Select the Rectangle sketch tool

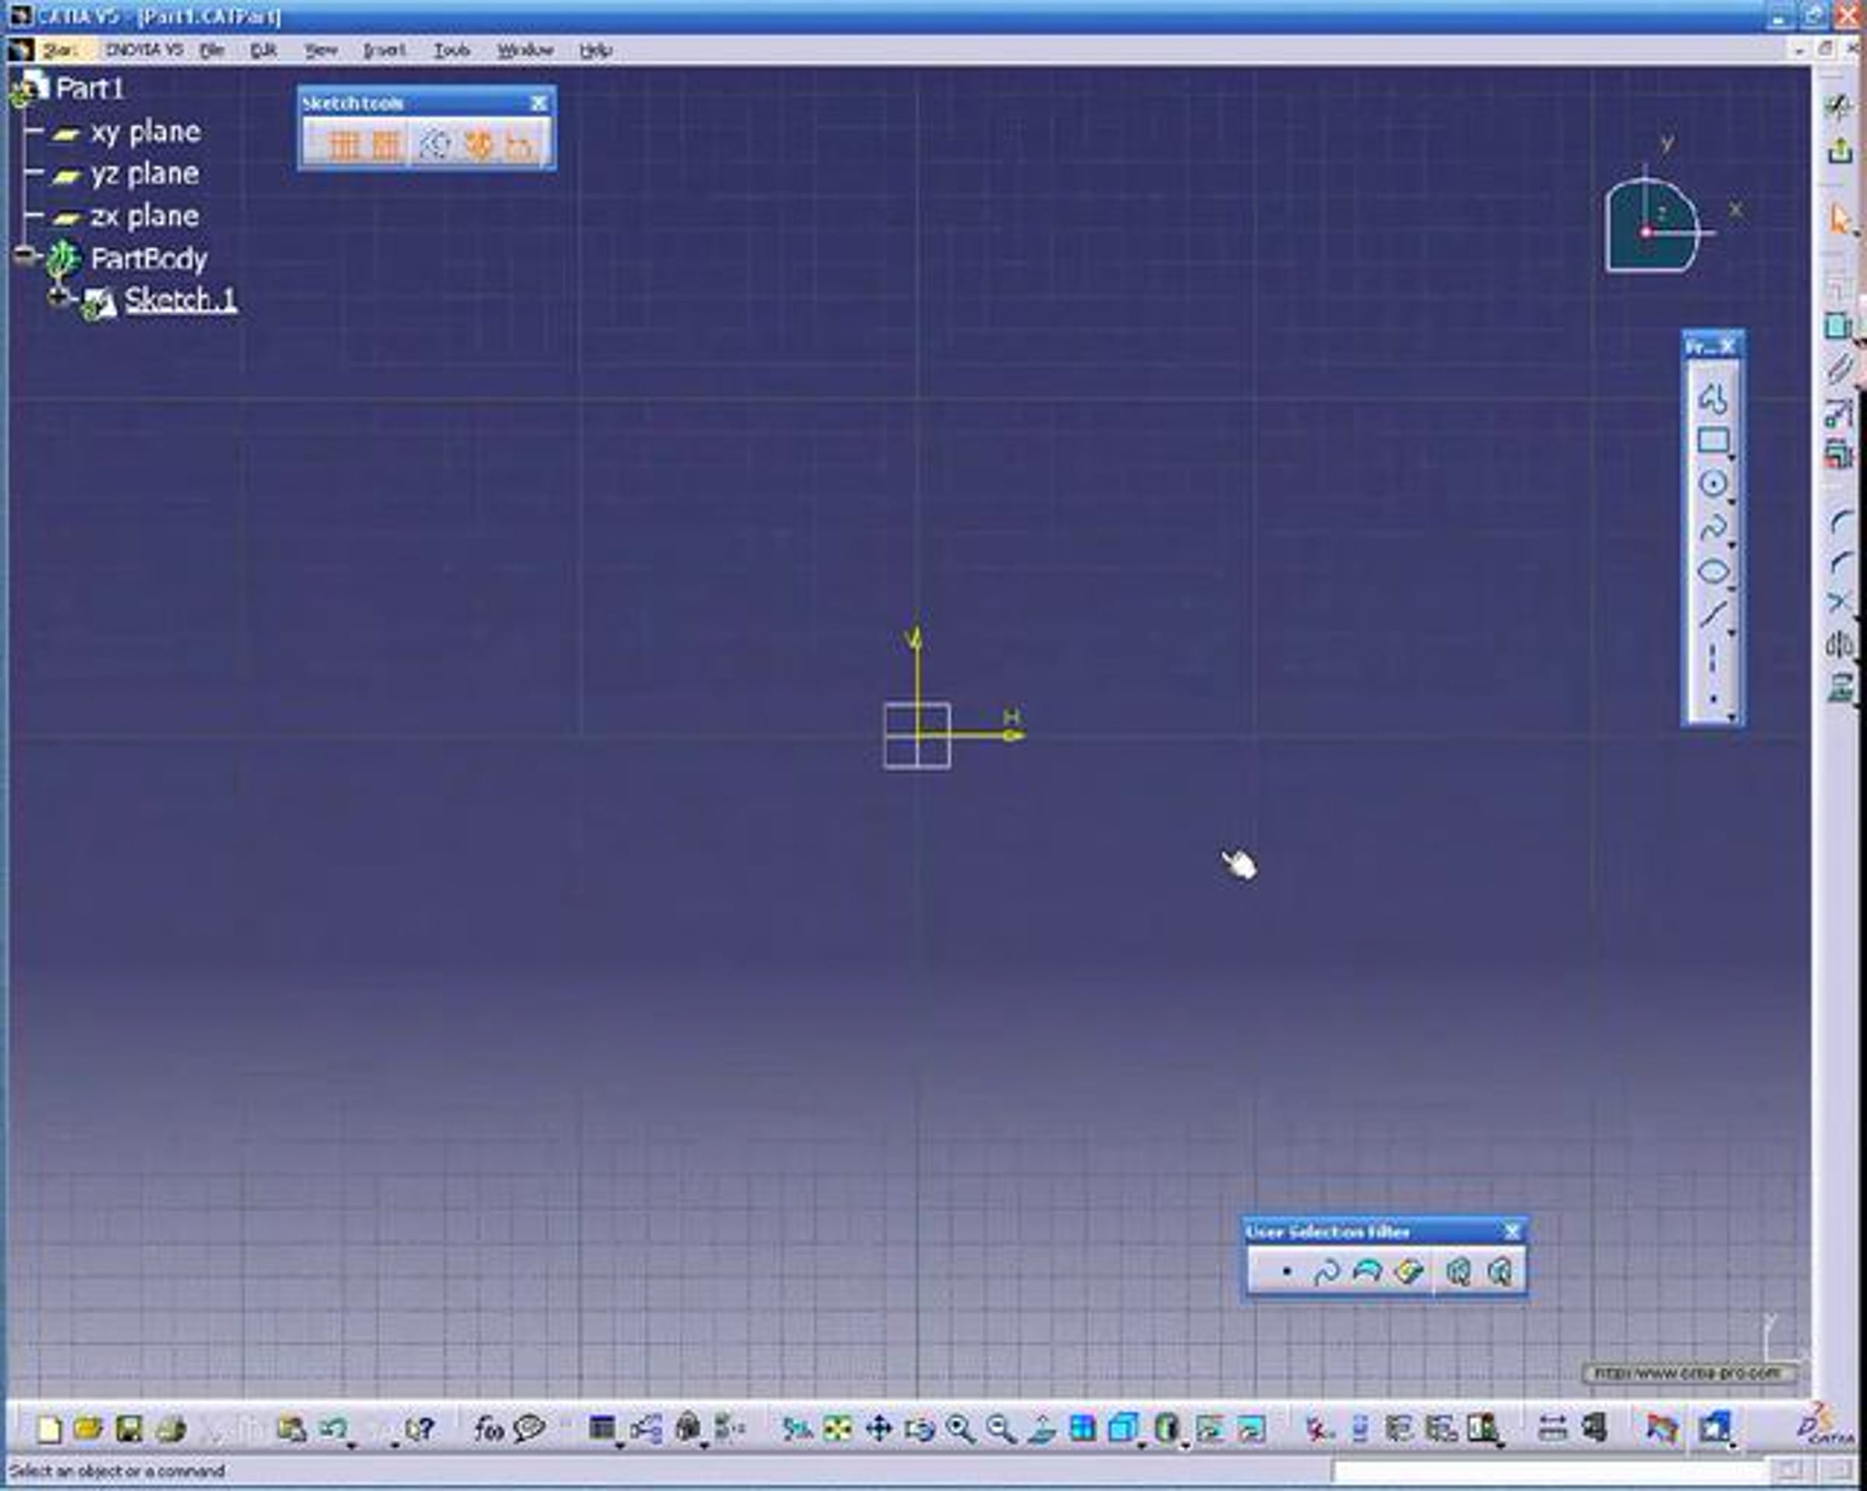coord(1713,441)
